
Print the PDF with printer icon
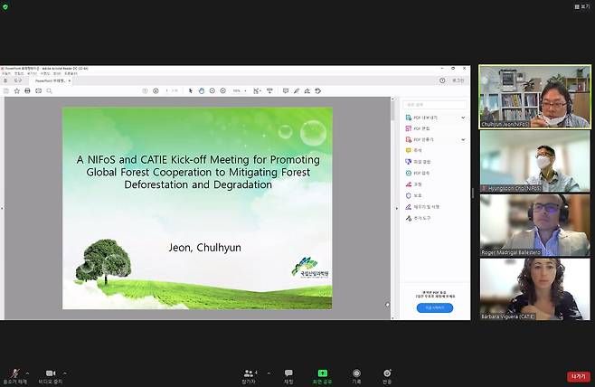tap(27, 90)
